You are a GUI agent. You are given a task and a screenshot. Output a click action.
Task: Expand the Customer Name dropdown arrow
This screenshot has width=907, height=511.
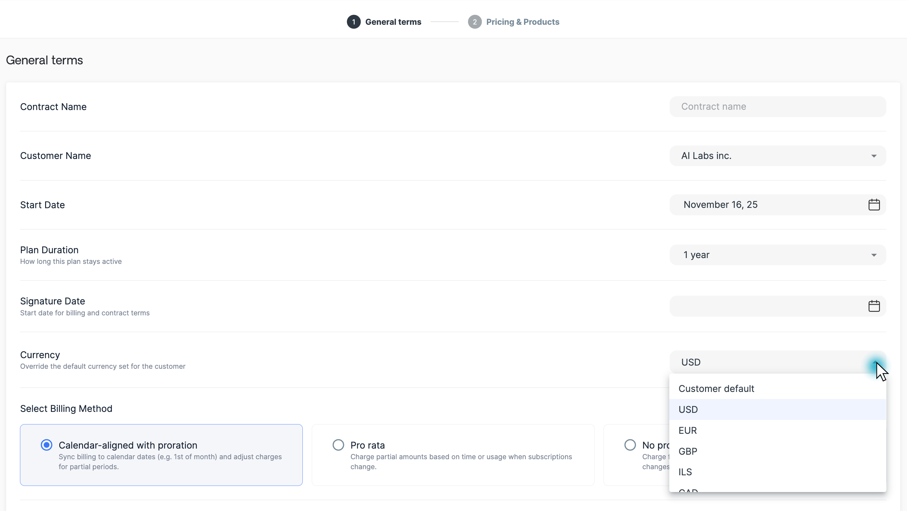click(874, 156)
